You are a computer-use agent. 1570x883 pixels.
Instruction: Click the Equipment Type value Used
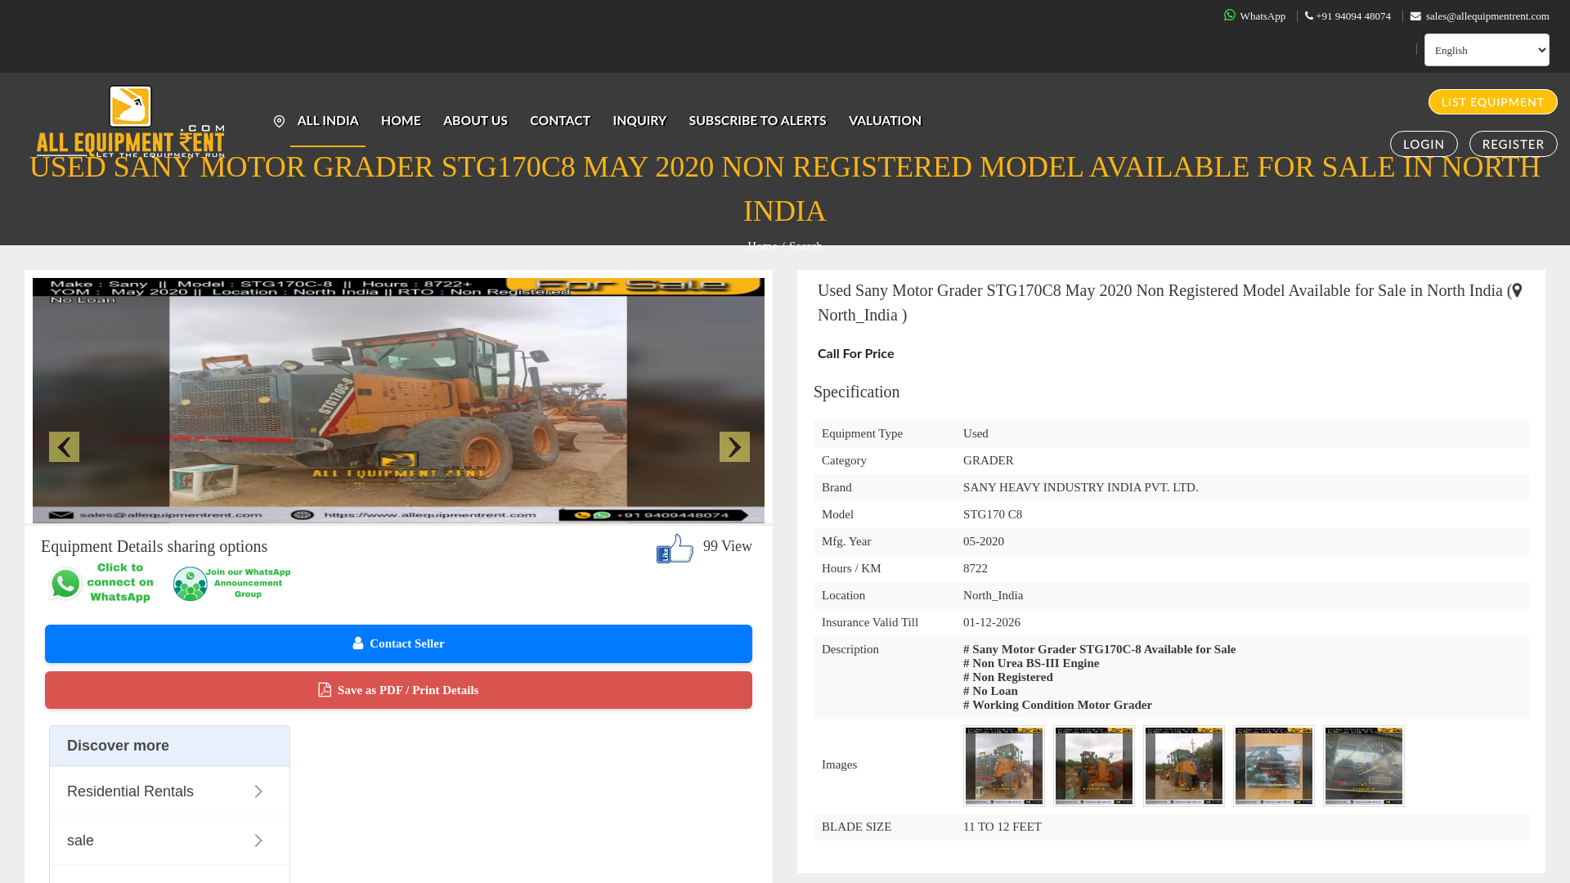click(976, 433)
